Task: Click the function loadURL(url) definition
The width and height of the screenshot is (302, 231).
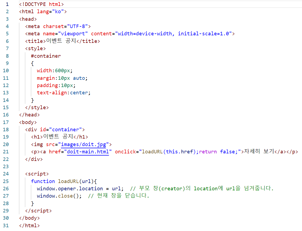Action: coord(64,181)
